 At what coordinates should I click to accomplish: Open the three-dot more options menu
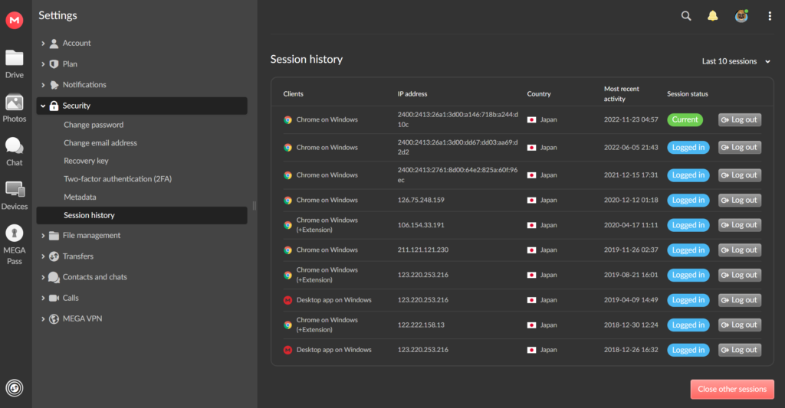point(770,16)
